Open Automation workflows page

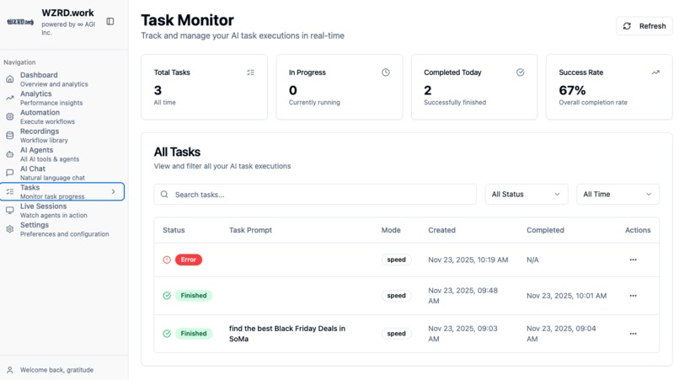[62, 116]
